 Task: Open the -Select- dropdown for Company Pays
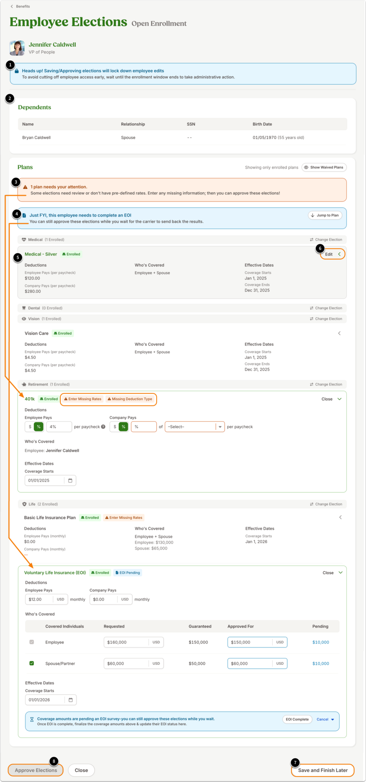(x=195, y=427)
